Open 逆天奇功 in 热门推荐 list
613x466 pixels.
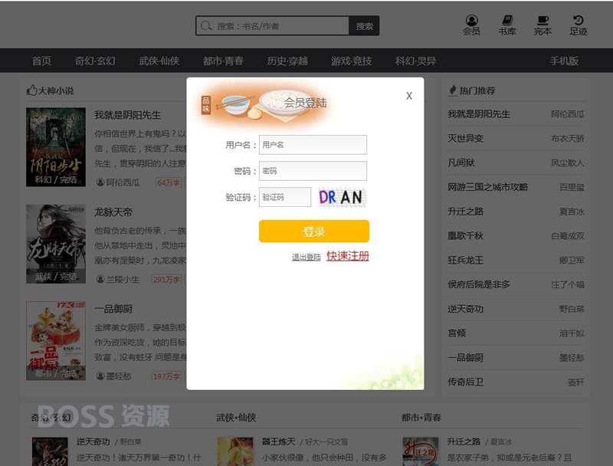point(465,309)
